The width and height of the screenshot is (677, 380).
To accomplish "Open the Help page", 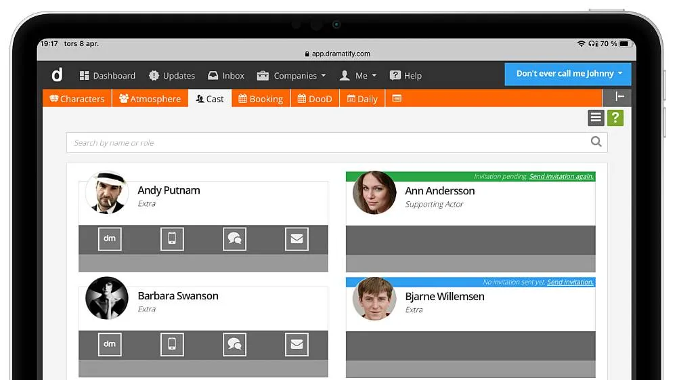I will coord(406,76).
